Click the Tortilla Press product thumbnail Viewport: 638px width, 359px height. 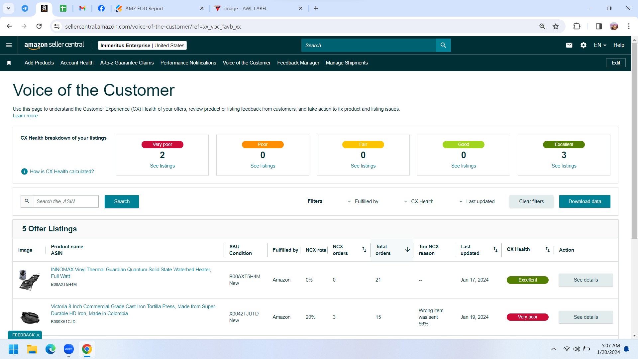pyautogui.click(x=30, y=317)
